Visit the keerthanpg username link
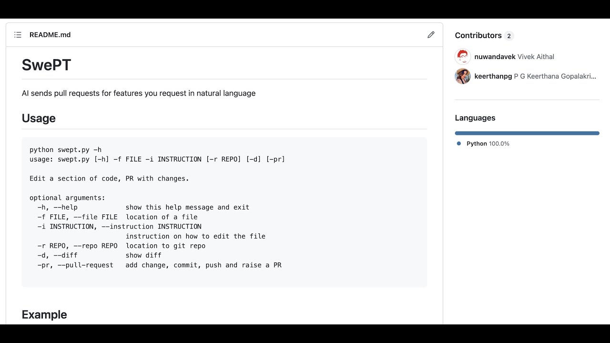 (493, 76)
